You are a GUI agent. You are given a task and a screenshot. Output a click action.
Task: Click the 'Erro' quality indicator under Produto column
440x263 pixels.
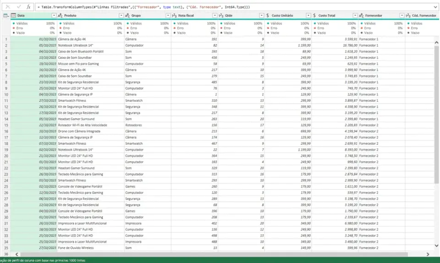coord(66,28)
